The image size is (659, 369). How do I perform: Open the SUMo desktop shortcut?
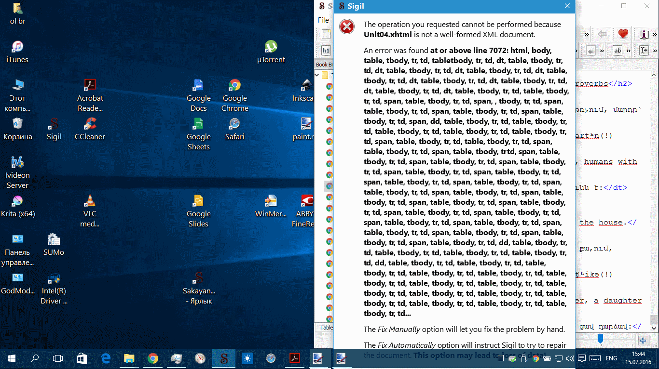[x=54, y=245]
